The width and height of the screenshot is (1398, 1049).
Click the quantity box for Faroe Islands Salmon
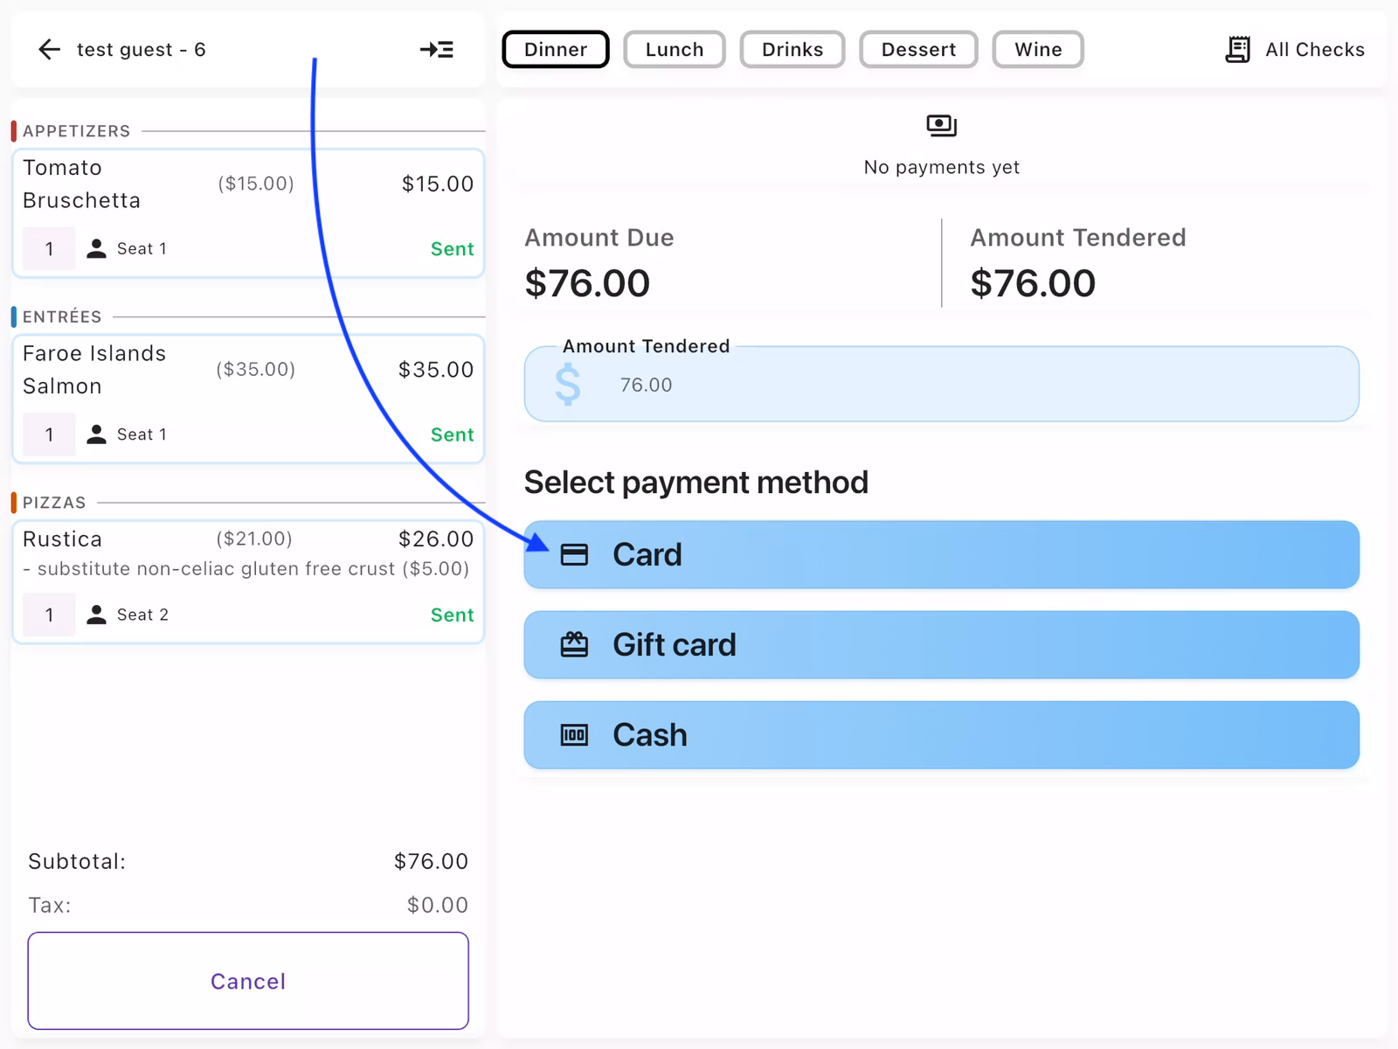(49, 434)
